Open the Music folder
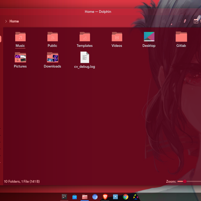This screenshot has width=201, height=201. tap(20, 40)
